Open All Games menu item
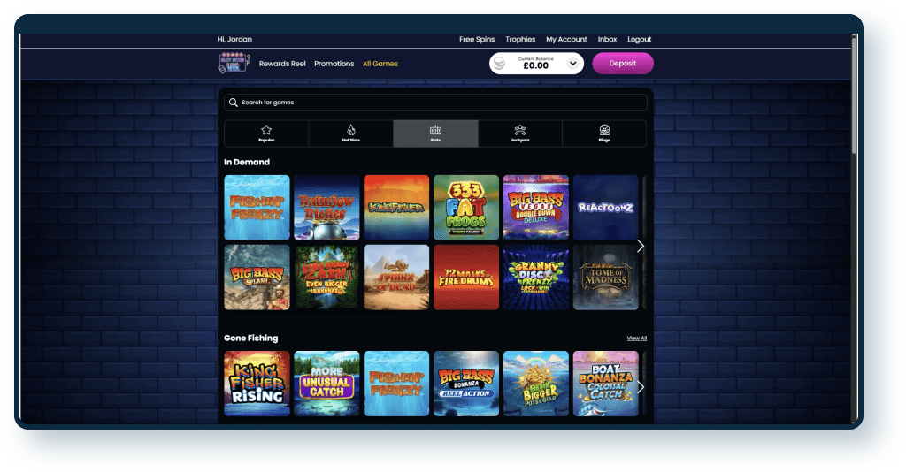 (380, 64)
